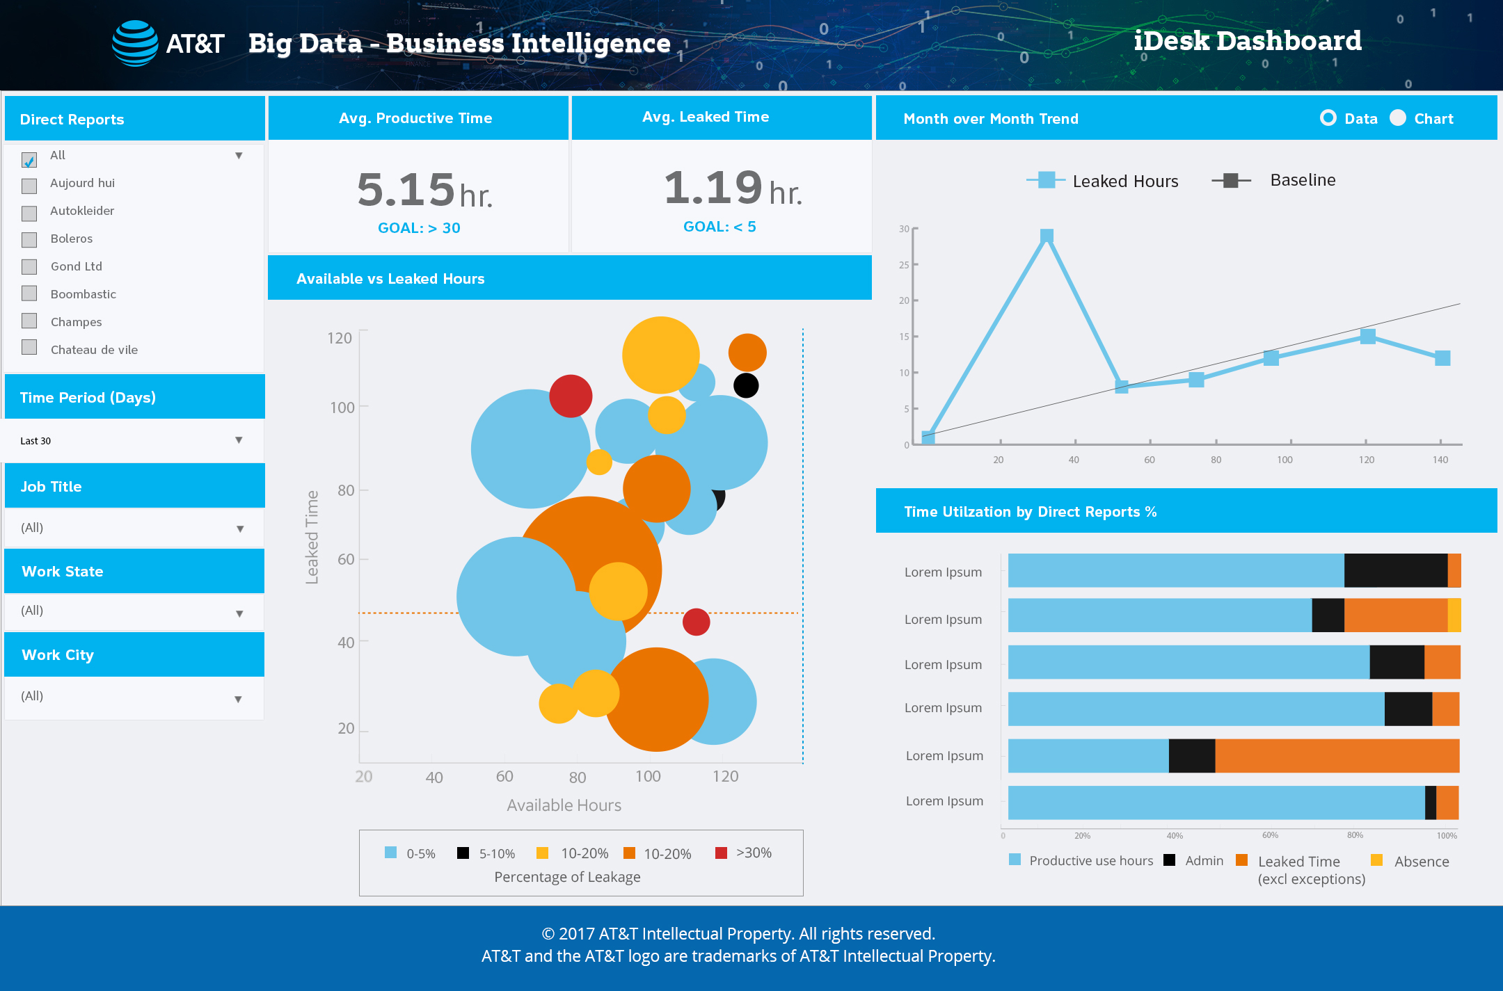Click the AT&T globe logo
Viewport: 1503px width, 991px height.
click(x=135, y=43)
